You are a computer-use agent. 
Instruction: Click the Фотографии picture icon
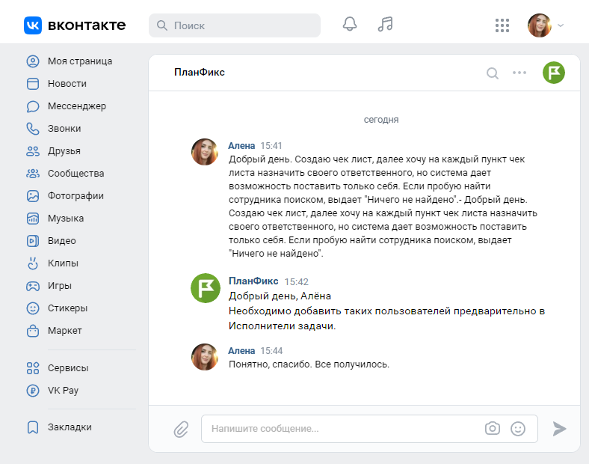[x=33, y=196]
